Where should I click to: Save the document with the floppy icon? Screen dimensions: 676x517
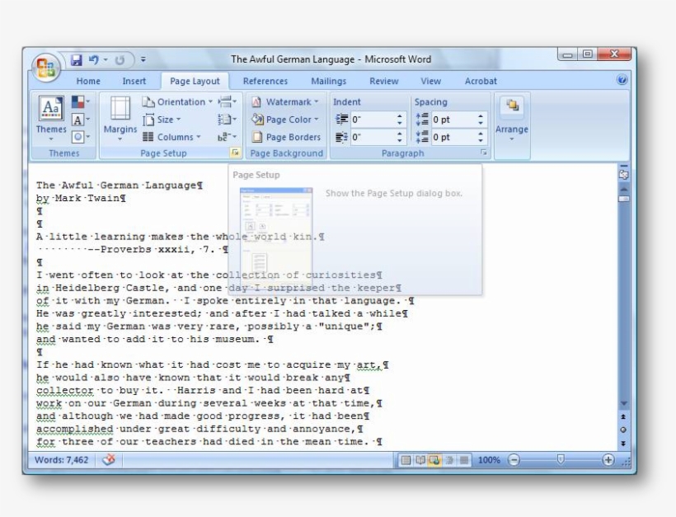click(77, 60)
